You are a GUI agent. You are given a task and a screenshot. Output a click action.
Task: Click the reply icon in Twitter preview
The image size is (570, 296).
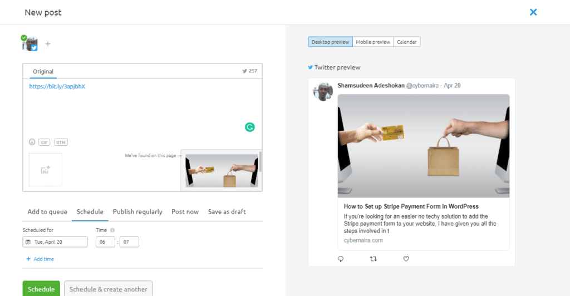341,259
